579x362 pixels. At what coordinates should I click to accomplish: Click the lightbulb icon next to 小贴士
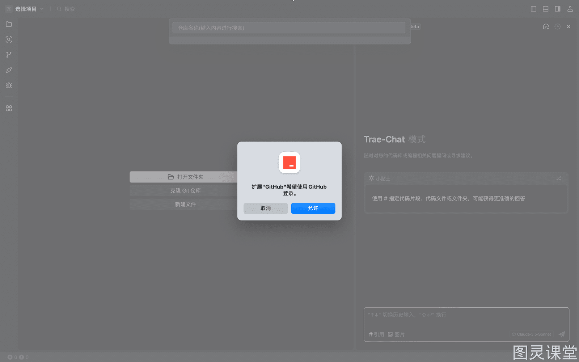pyautogui.click(x=371, y=178)
